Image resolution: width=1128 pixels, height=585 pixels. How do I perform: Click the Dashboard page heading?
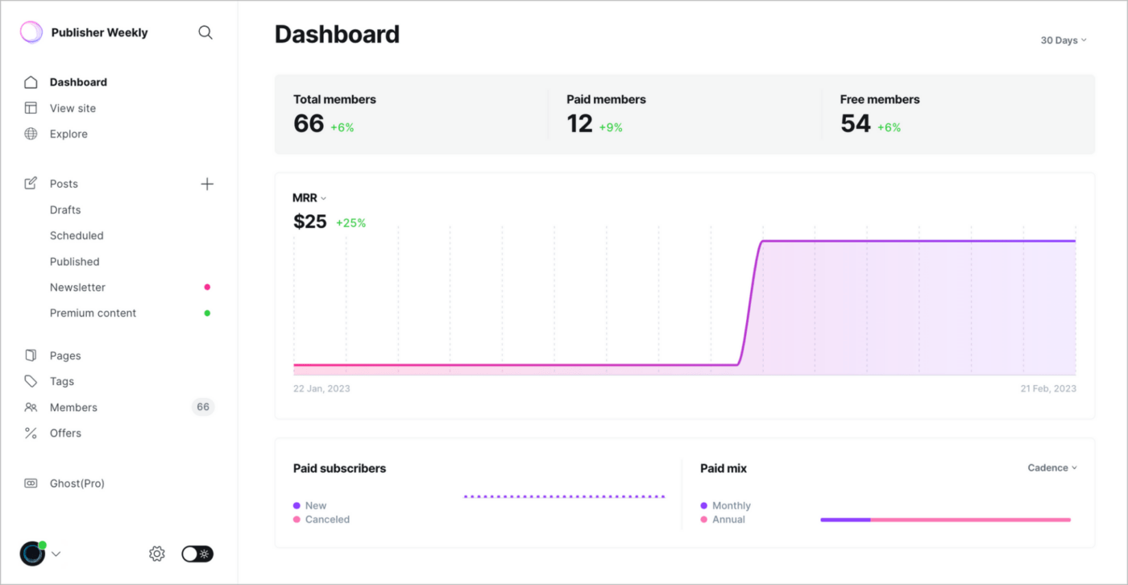(x=337, y=35)
